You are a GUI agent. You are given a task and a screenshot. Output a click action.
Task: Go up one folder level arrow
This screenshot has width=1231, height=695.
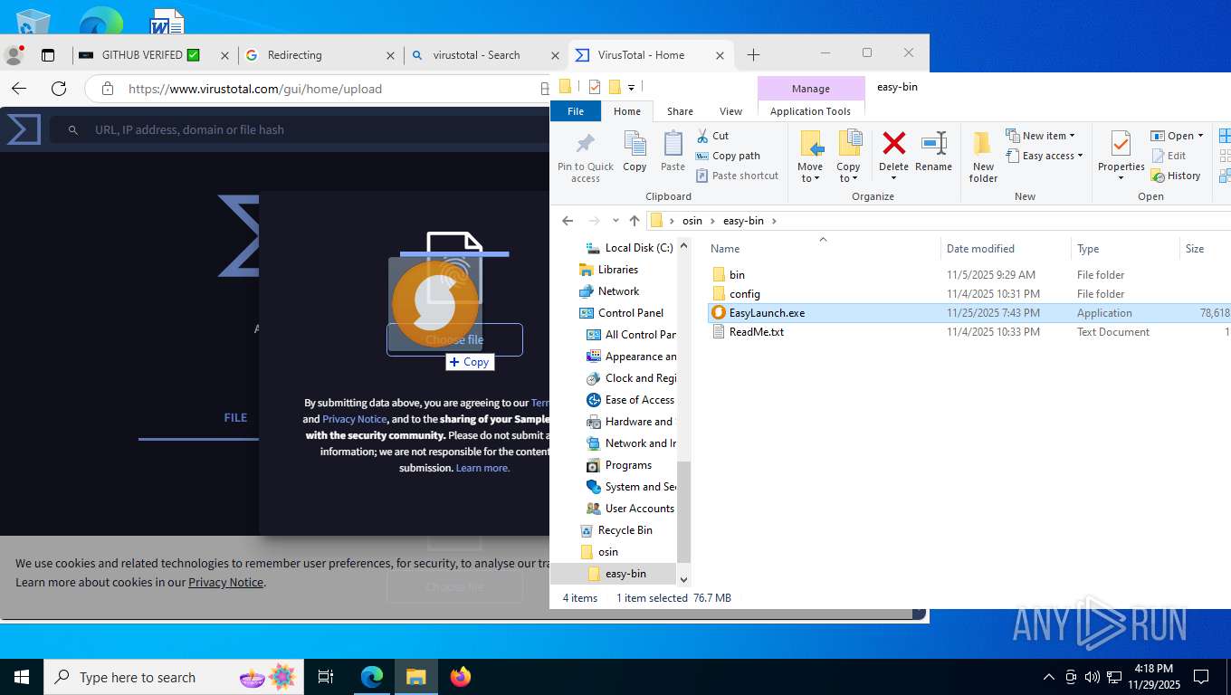pyautogui.click(x=635, y=221)
